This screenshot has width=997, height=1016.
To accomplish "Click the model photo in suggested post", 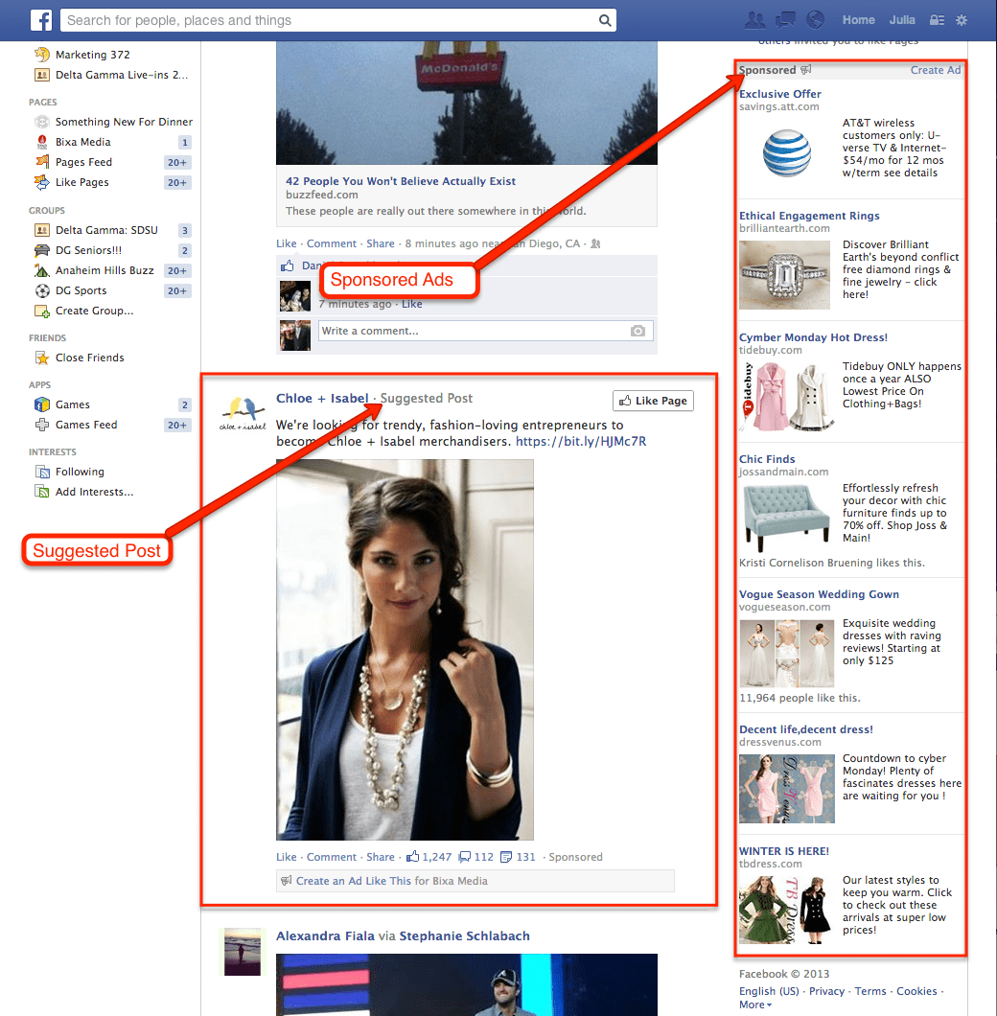I will coord(405,650).
